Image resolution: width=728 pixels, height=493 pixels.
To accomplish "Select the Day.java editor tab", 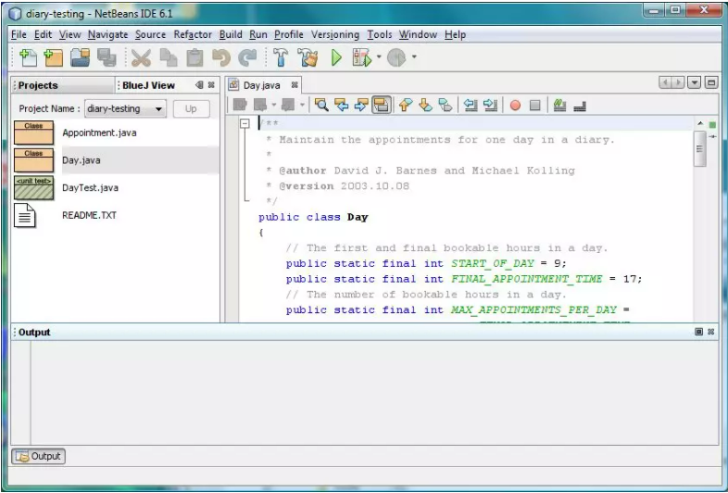I will (261, 85).
